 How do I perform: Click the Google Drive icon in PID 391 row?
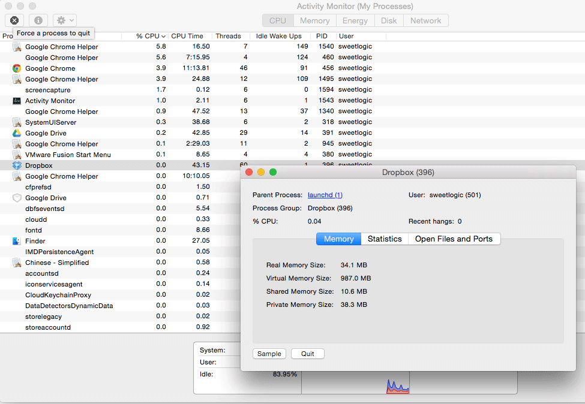tap(16, 133)
